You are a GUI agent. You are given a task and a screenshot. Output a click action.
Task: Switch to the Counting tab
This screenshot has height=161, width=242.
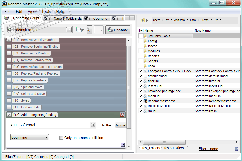pos(97,18)
